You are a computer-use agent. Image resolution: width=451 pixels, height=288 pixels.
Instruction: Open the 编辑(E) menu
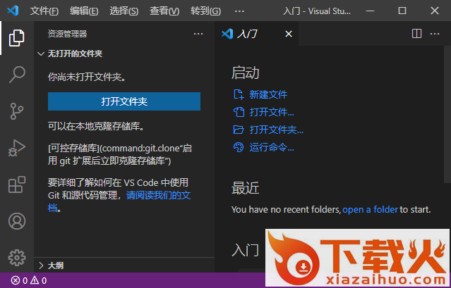pos(84,11)
